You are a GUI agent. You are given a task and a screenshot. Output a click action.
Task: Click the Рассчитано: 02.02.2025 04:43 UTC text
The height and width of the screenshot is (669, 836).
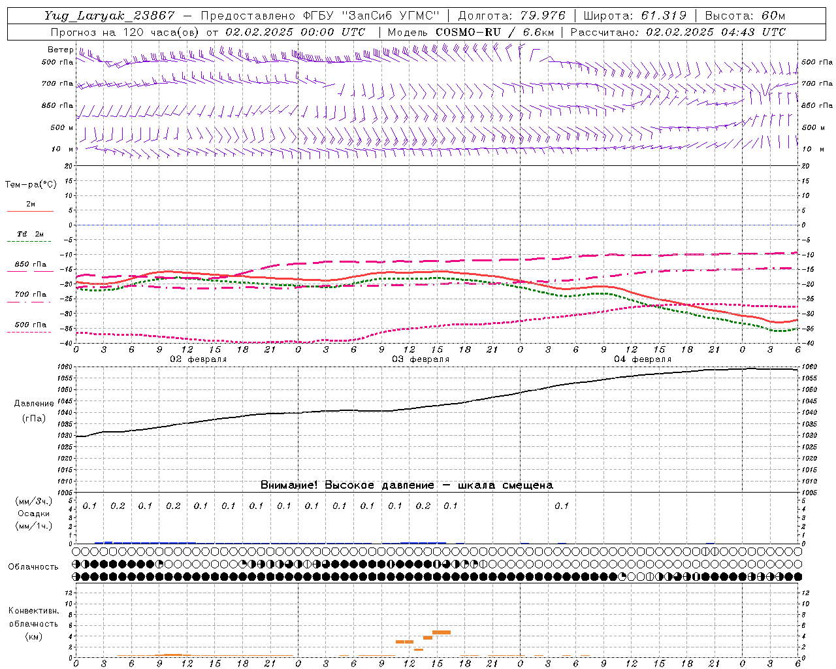pos(678,32)
